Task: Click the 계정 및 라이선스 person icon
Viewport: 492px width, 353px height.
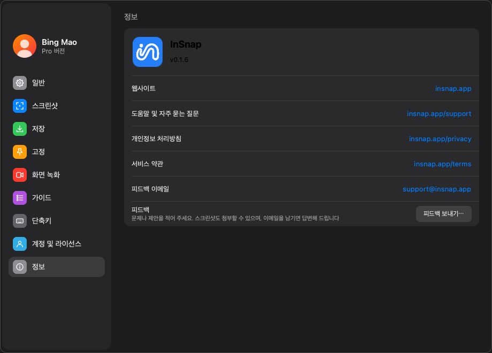Action: tap(20, 244)
